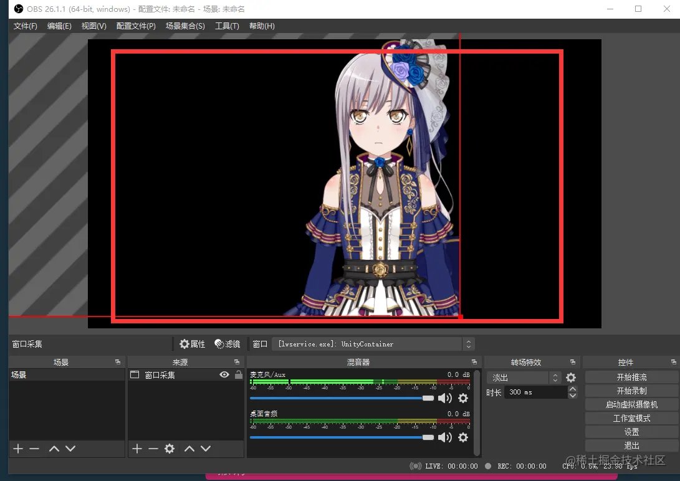Open 属性 properties gear for the source
This screenshot has width=680, height=481.
192,344
